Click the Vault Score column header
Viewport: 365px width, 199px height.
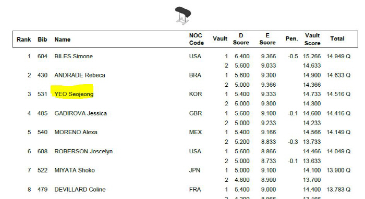tap(312, 39)
